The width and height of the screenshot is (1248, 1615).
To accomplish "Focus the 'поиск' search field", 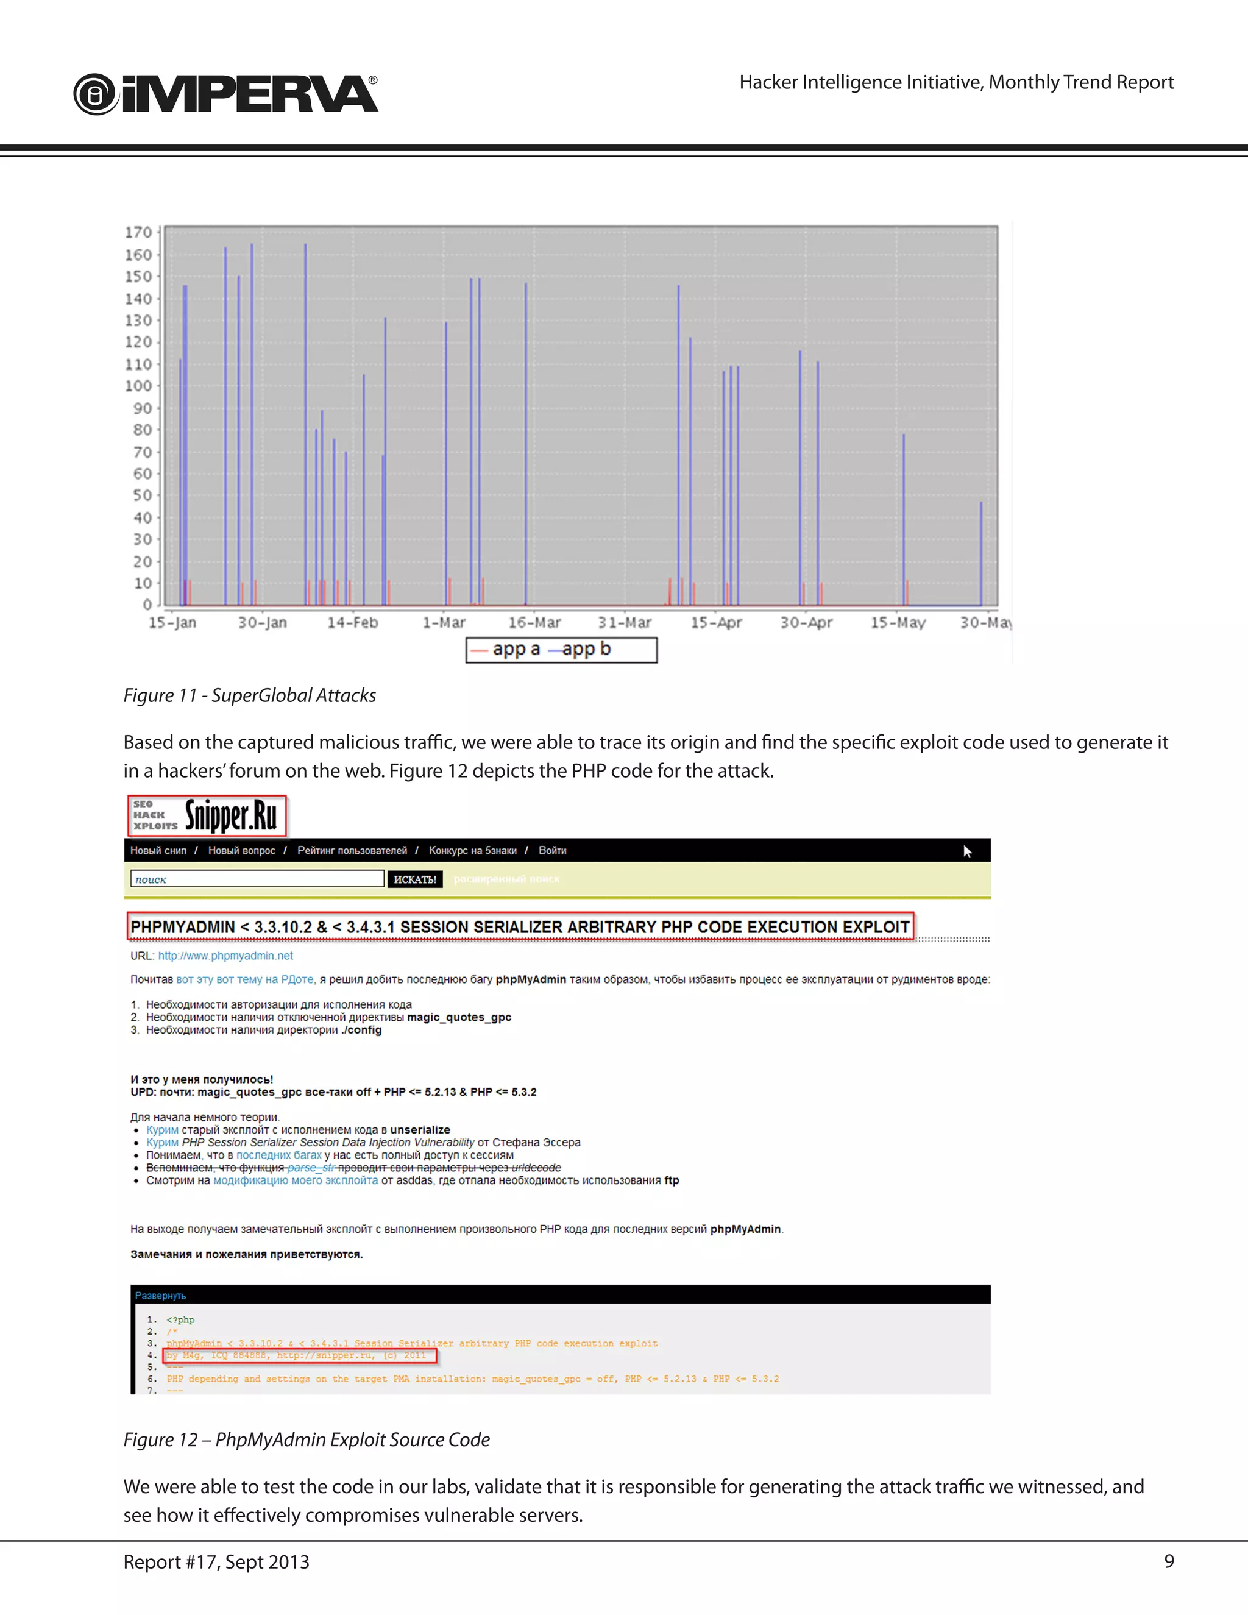I will [257, 878].
